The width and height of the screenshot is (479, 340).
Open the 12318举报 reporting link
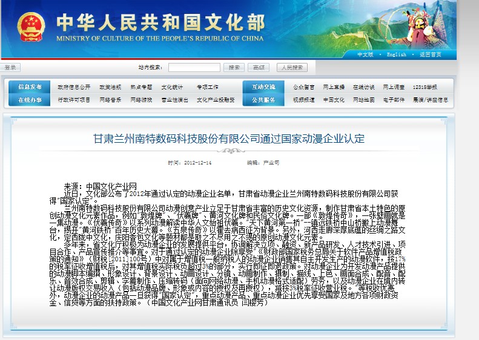(425, 87)
